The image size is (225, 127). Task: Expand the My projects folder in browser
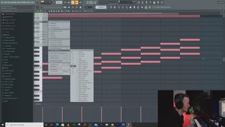click(x=8, y=65)
